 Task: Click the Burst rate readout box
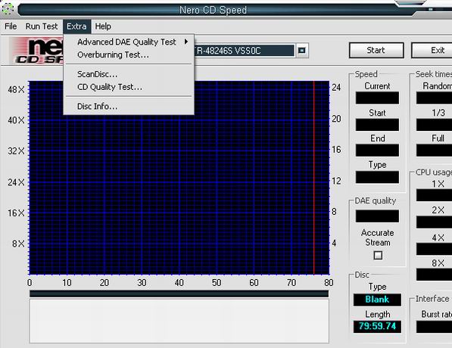point(434,327)
